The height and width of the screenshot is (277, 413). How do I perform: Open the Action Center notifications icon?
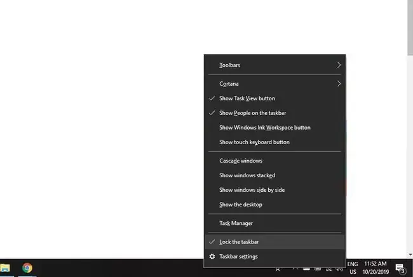[400, 269]
